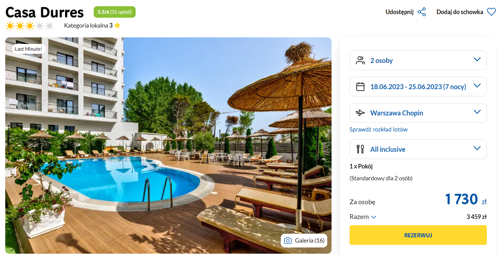
Task: Open the All inclusive board type dropdown
Action: [418, 149]
